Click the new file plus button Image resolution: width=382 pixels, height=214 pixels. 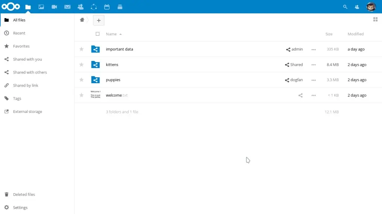point(98,20)
